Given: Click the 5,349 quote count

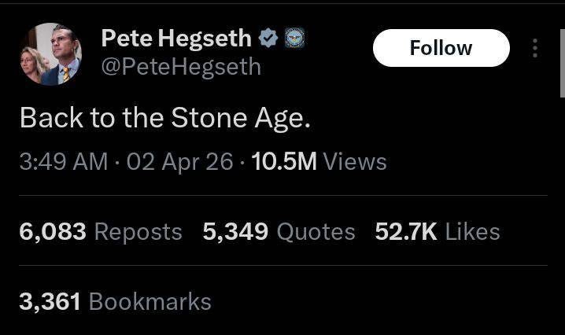Looking at the screenshot, I should click(x=235, y=231).
